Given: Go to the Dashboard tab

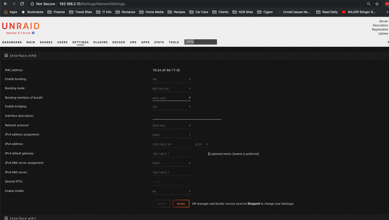Looking at the screenshot, I should 12,42.
